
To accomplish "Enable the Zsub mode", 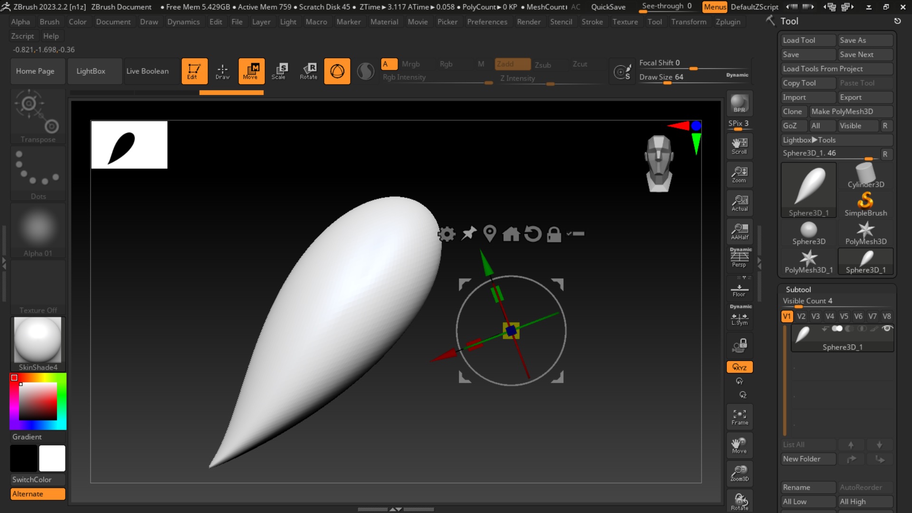I will [x=542, y=65].
